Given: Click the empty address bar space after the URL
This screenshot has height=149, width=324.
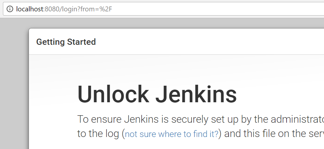Looking at the screenshot, I should [x=217, y=9].
